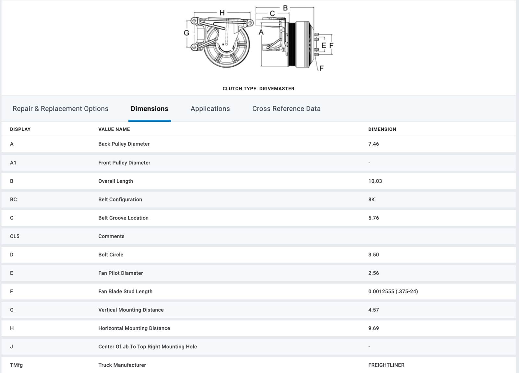Image resolution: width=519 pixels, height=373 pixels.
Task: Open the Repair & Replacement Options tab
Action: click(x=60, y=109)
